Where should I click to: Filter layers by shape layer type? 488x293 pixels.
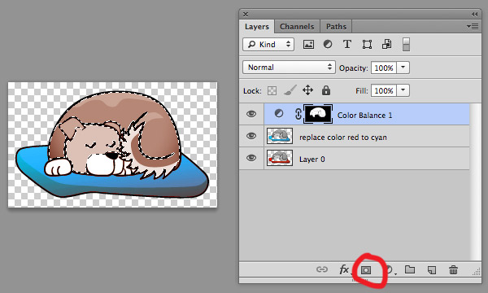367,44
